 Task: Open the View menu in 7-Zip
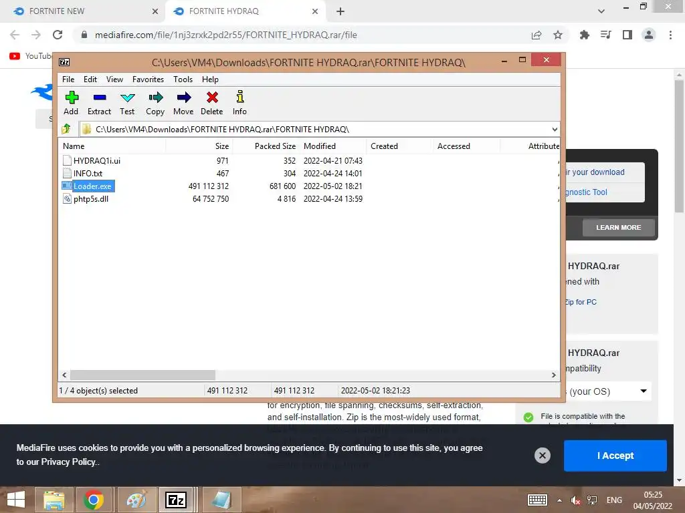114,79
